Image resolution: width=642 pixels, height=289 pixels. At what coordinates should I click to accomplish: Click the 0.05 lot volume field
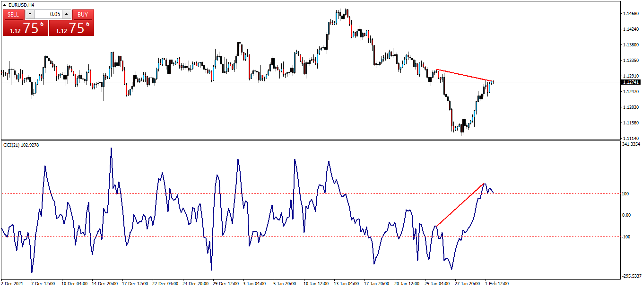[48, 14]
